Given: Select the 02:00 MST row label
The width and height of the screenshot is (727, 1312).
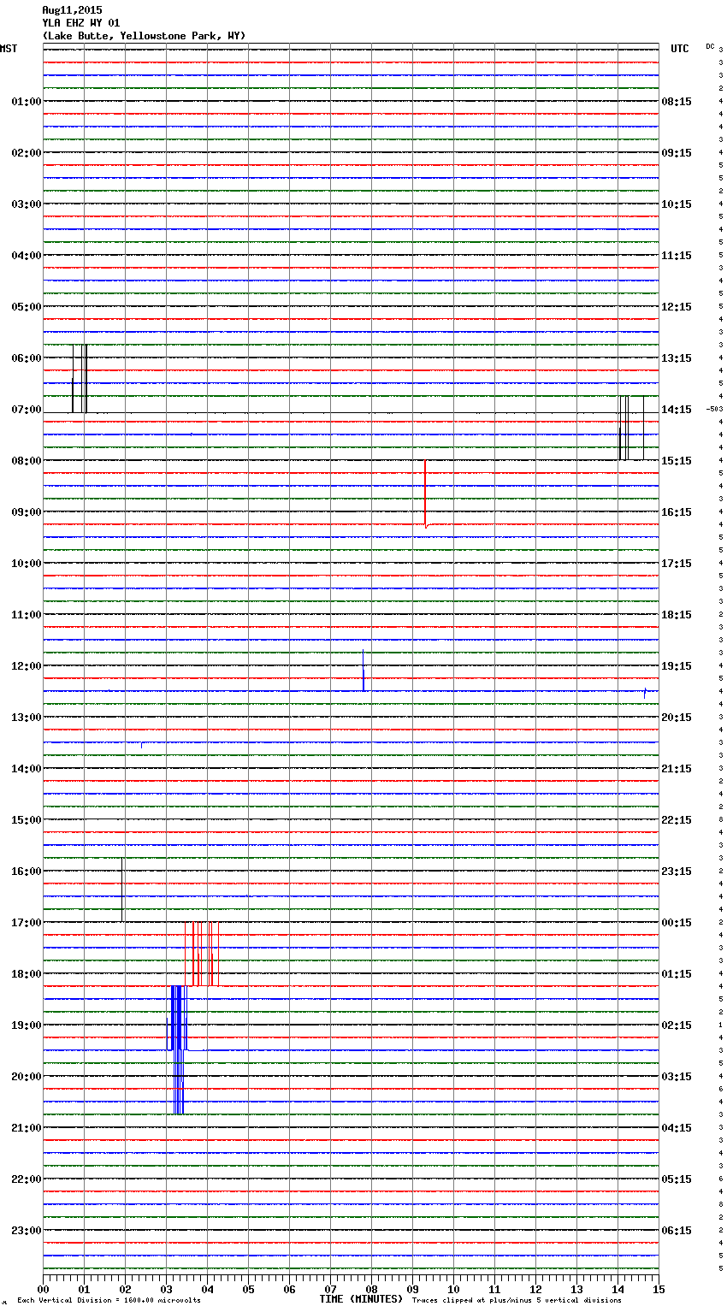Looking at the screenshot, I should click(27, 153).
